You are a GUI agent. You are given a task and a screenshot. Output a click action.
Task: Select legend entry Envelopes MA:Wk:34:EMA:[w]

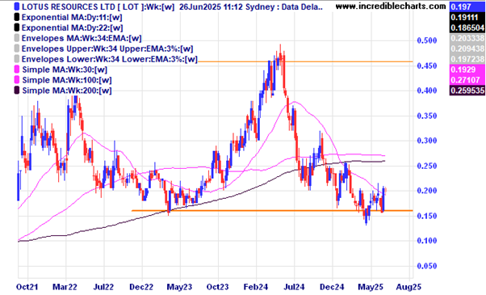point(82,39)
